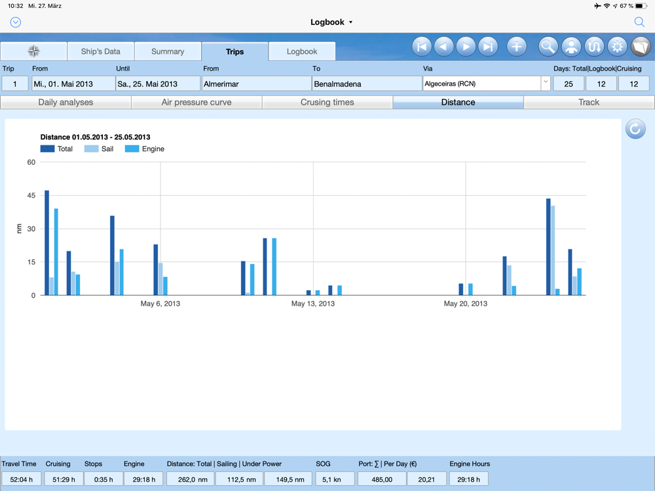Open the crew person icon
655x491 pixels.
coord(571,46)
